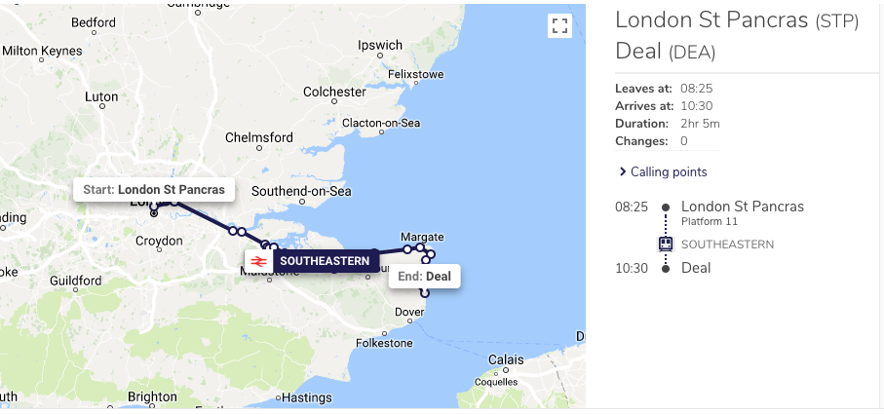
Task: Click the train icon beside SOUTHEASTERN
Action: click(x=666, y=244)
